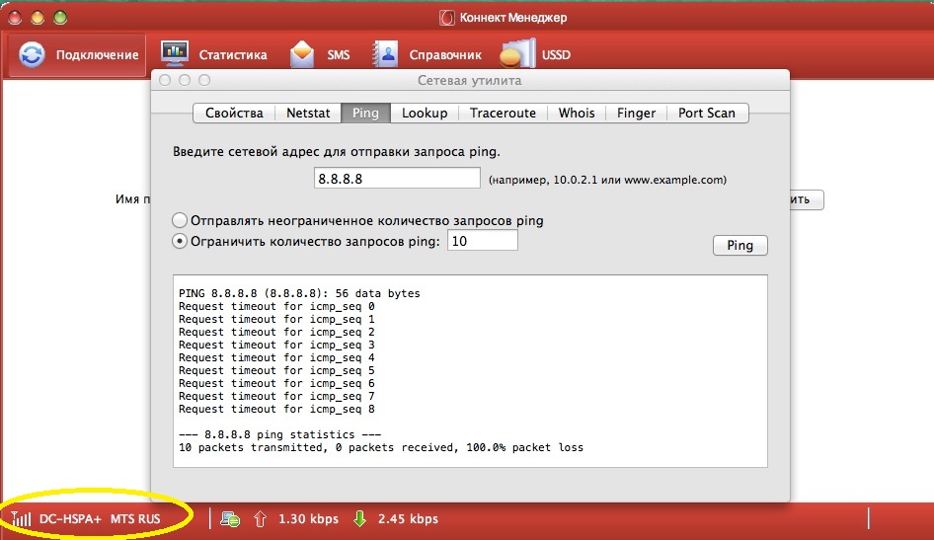Click the upload speed arrow icon
The width and height of the screenshot is (934, 540).
pyautogui.click(x=261, y=519)
